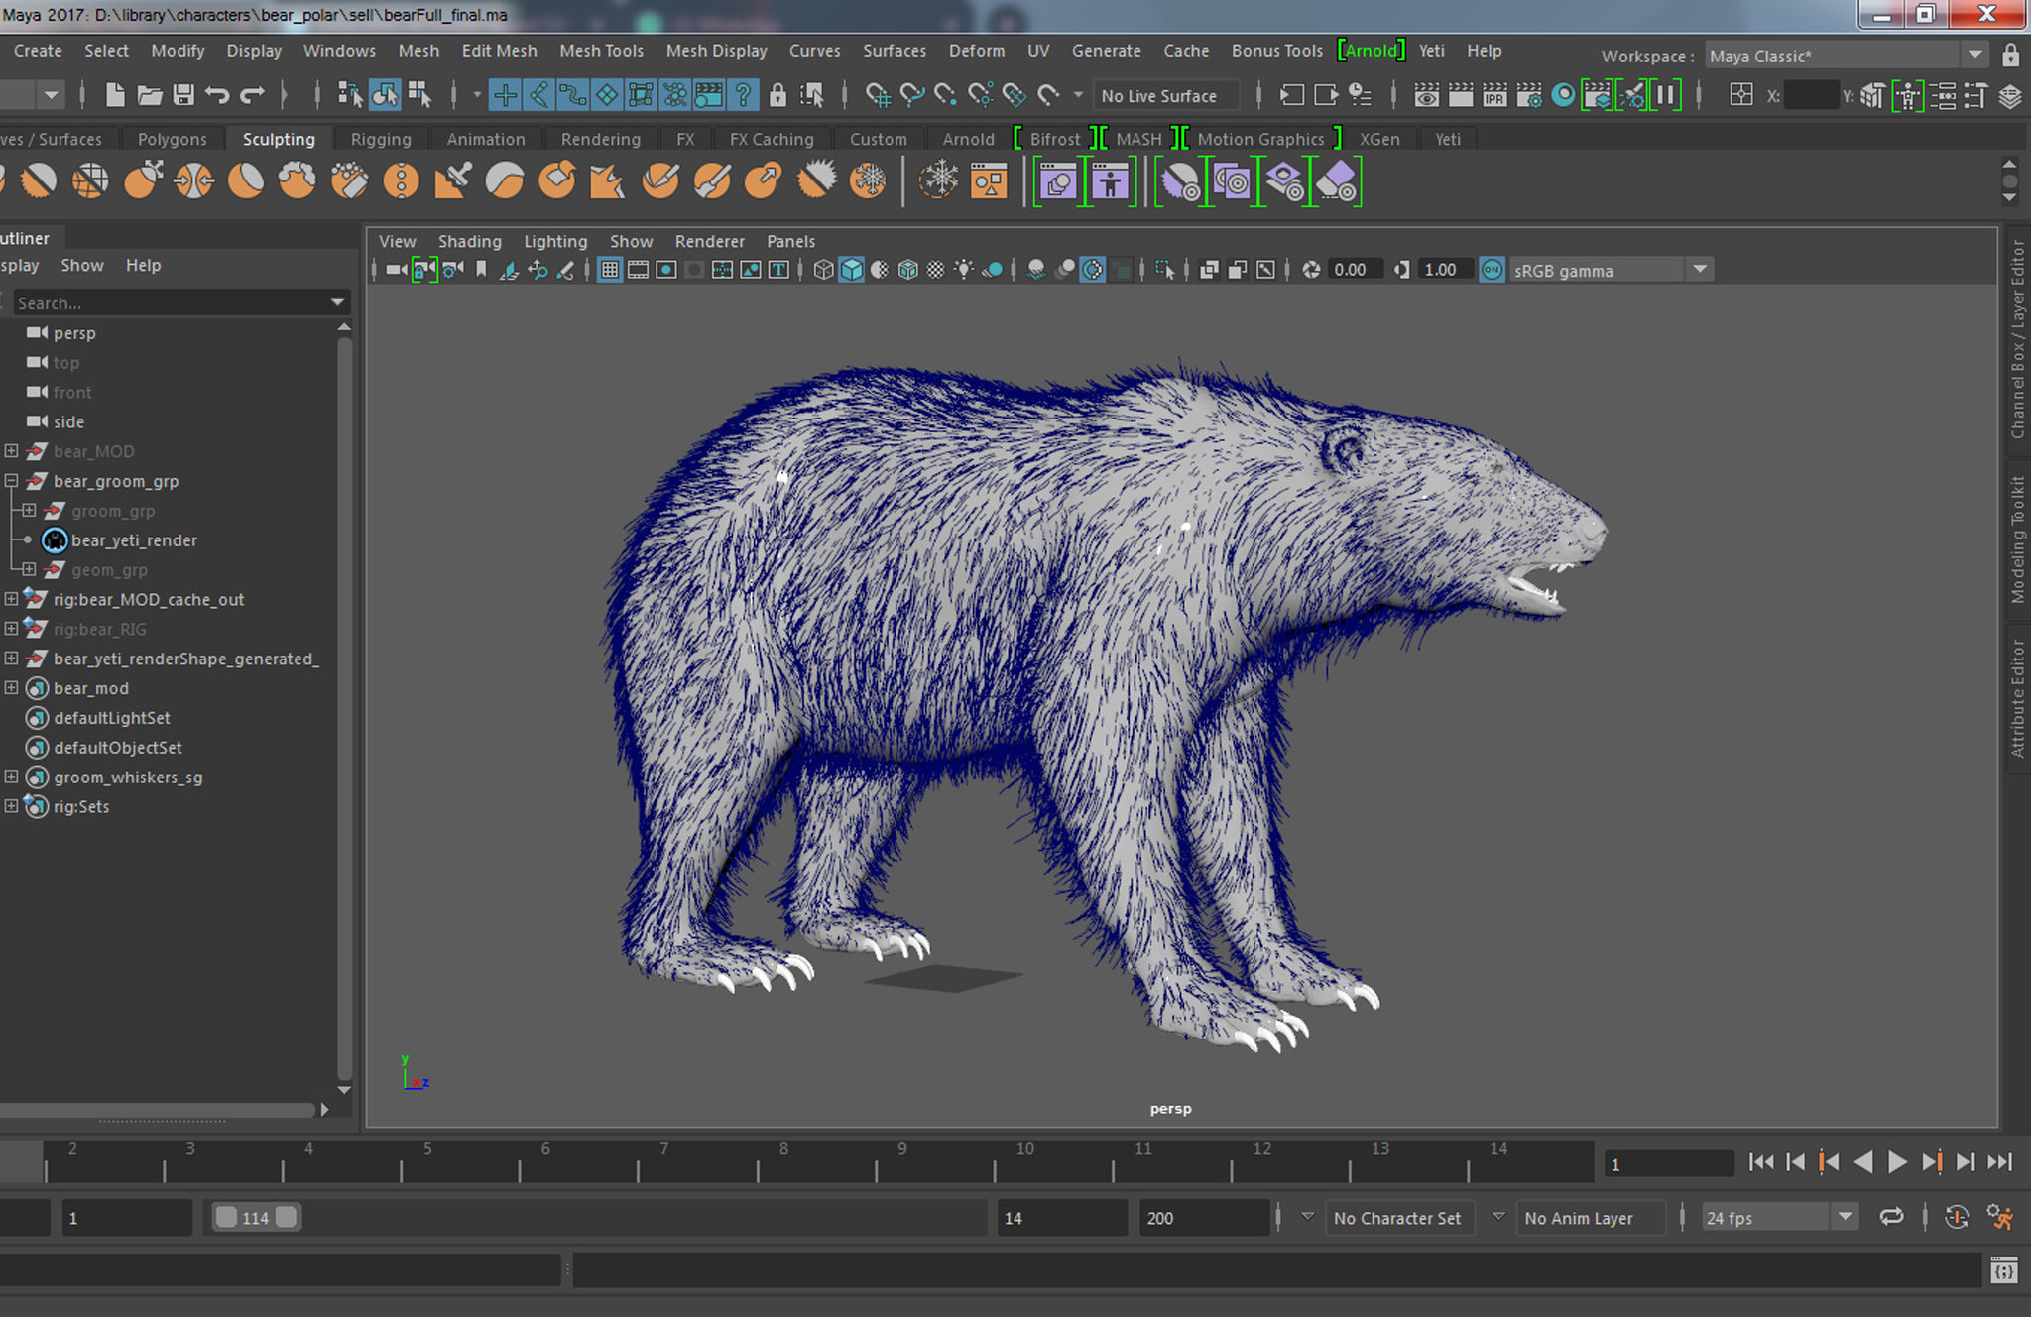Expand the groom_whiskers_sg set
This screenshot has height=1317, width=2031.
(11, 778)
